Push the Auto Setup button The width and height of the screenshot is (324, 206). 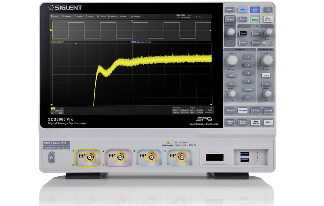tap(255, 10)
